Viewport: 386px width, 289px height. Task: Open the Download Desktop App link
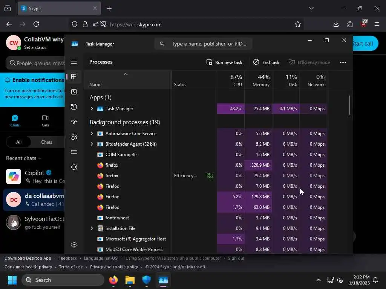[28, 258]
